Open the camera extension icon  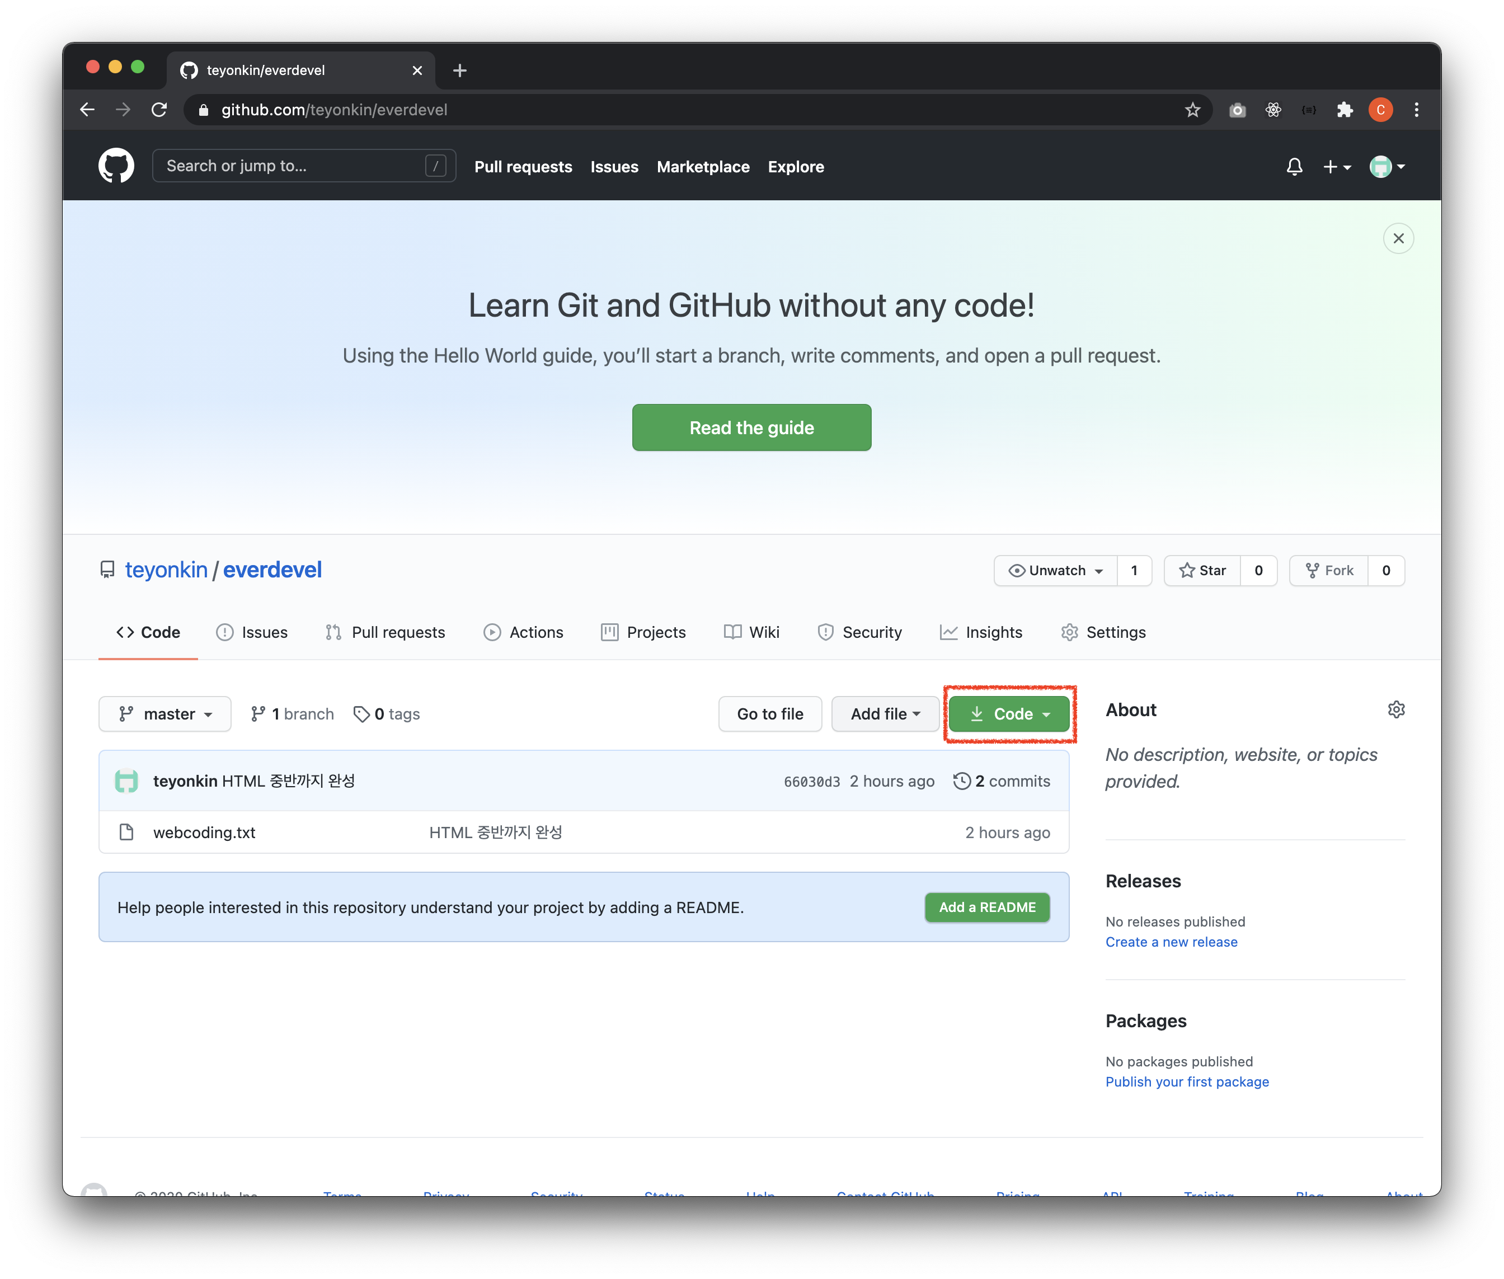click(1237, 110)
